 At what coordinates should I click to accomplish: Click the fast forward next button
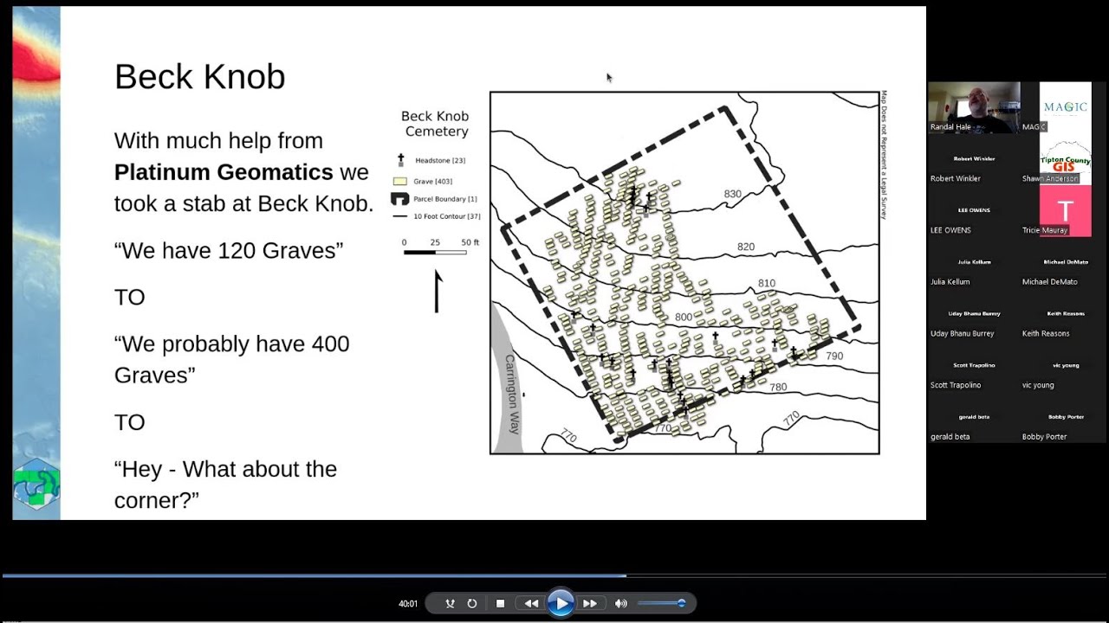(590, 604)
